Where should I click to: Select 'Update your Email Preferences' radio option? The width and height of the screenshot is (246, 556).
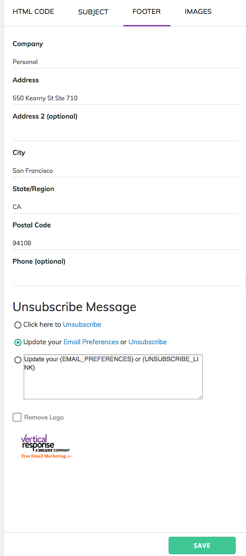point(18,342)
